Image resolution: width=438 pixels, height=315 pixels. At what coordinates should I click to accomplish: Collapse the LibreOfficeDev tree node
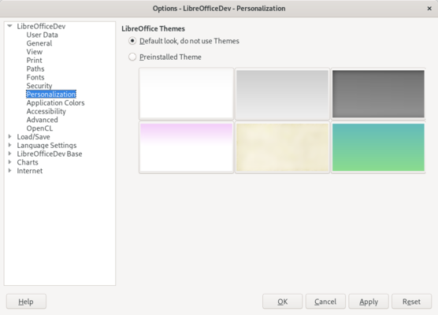point(9,26)
